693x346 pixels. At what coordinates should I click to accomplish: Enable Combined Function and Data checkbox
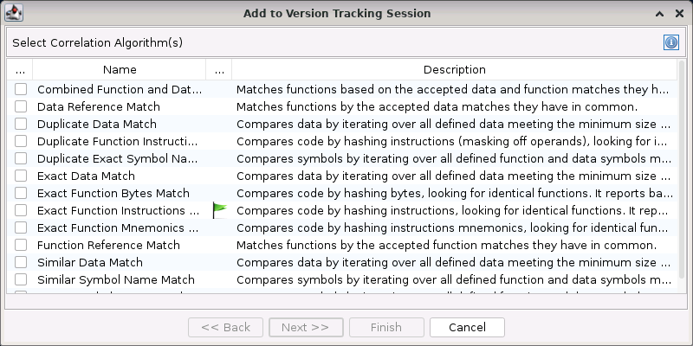click(x=20, y=89)
